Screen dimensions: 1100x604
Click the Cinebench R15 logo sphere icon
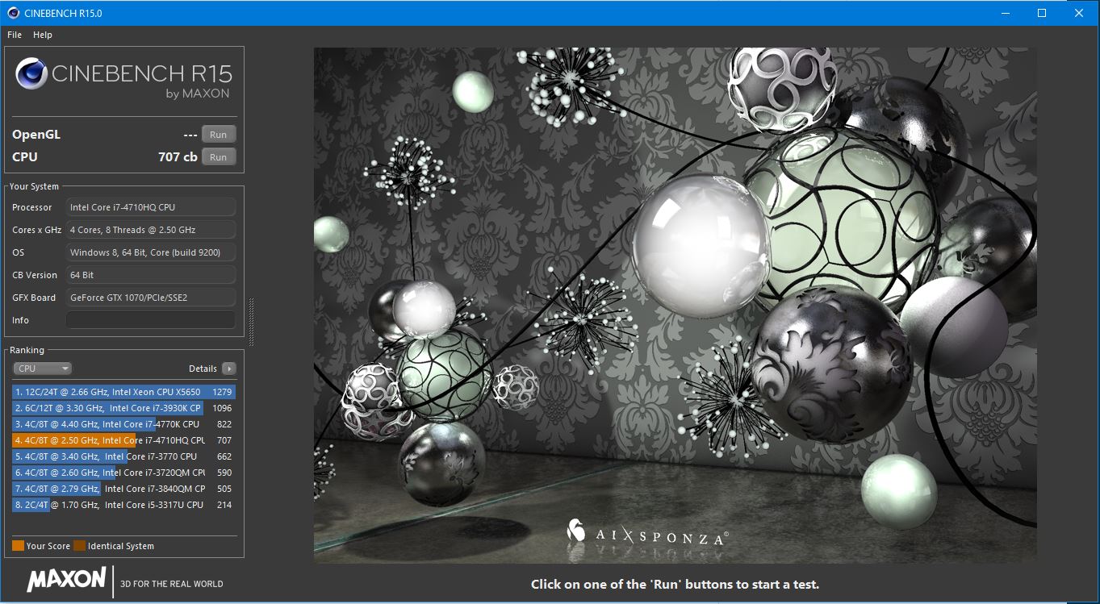coord(31,74)
